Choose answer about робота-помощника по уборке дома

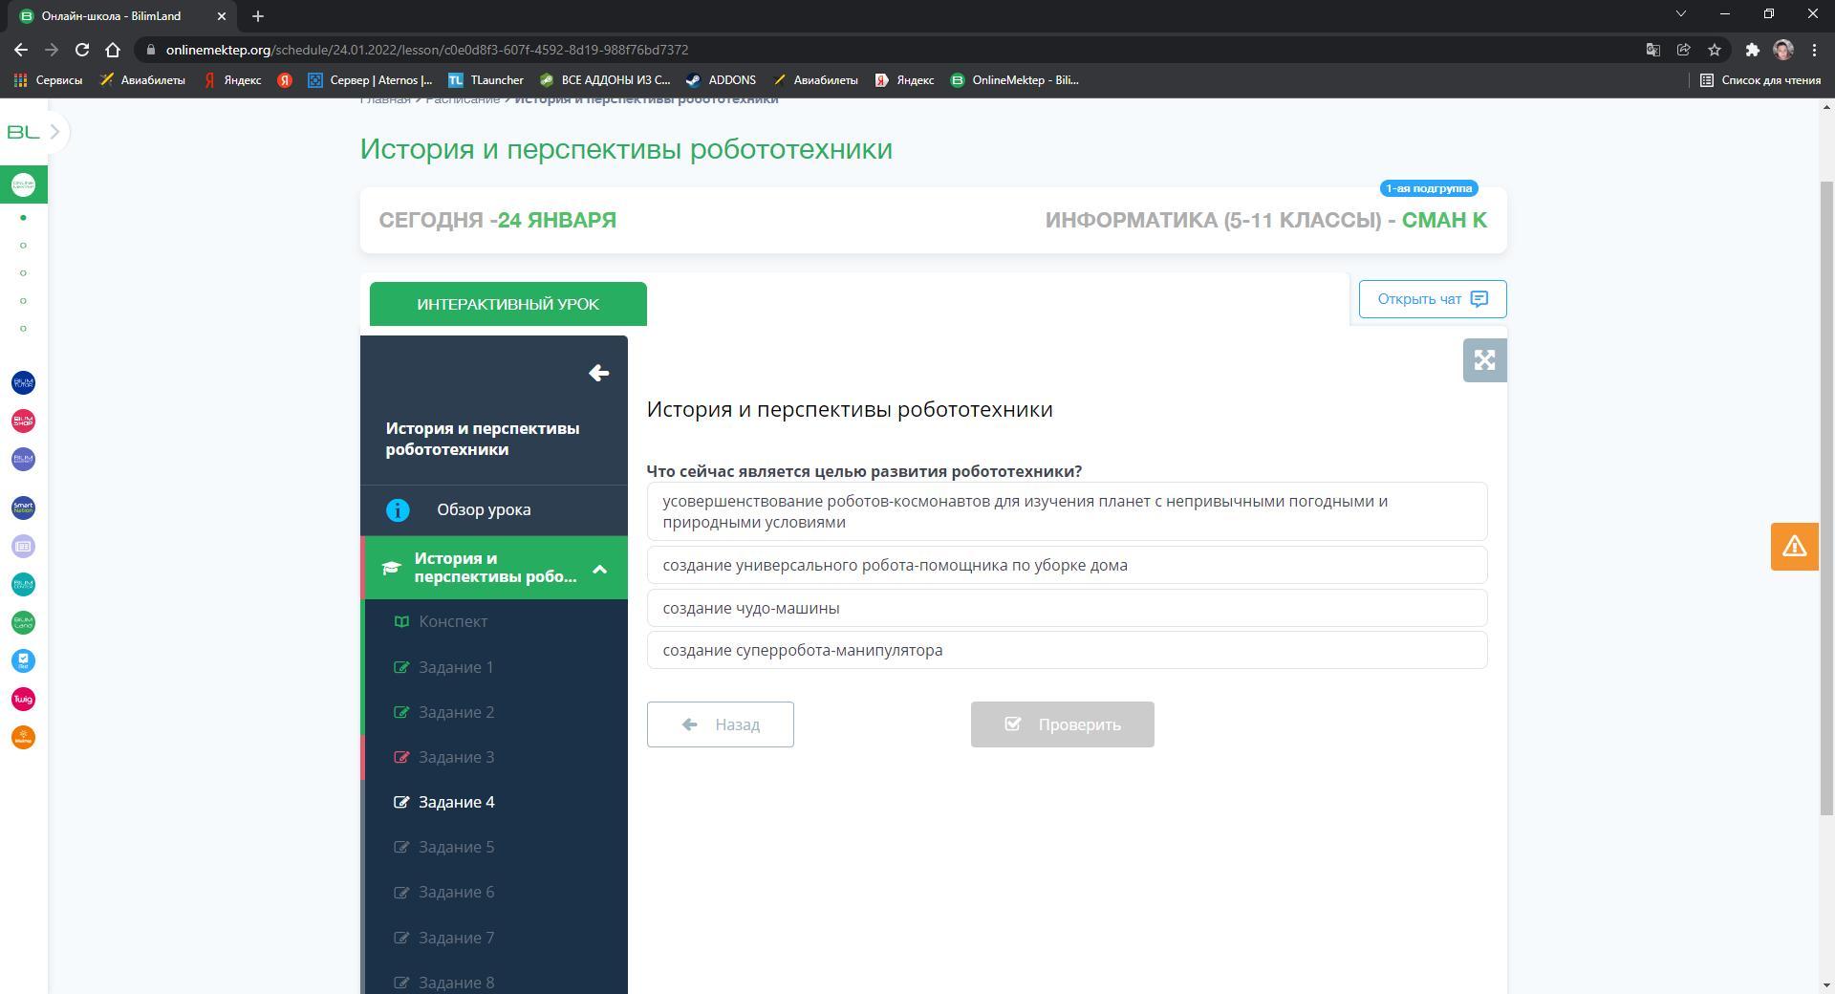point(1066,566)
